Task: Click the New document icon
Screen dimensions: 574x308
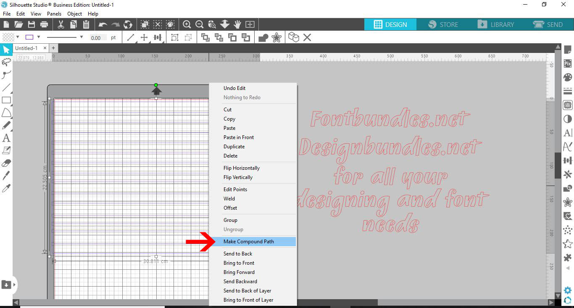Action: (x=6, y=24)
